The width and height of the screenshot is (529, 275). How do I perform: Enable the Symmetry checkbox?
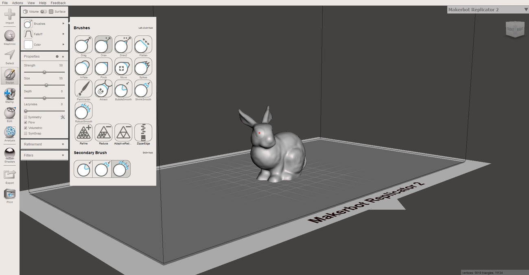click(x=25, y=117)
